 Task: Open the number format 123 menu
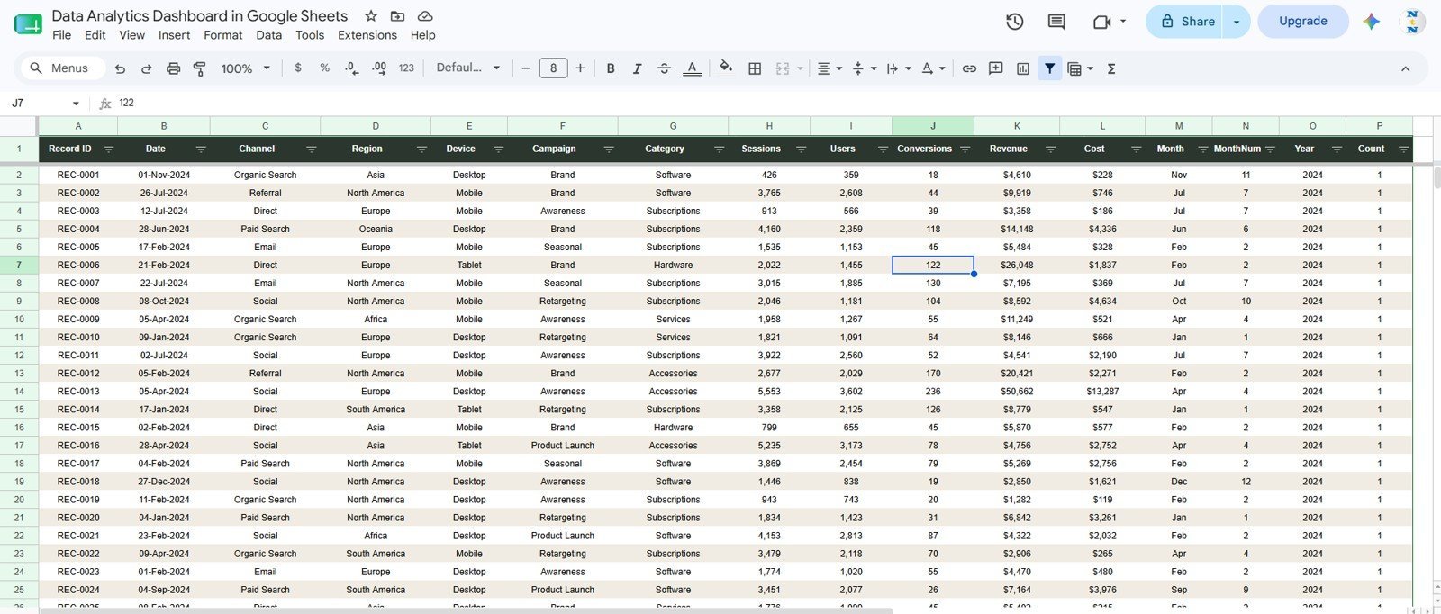point(406,68)
